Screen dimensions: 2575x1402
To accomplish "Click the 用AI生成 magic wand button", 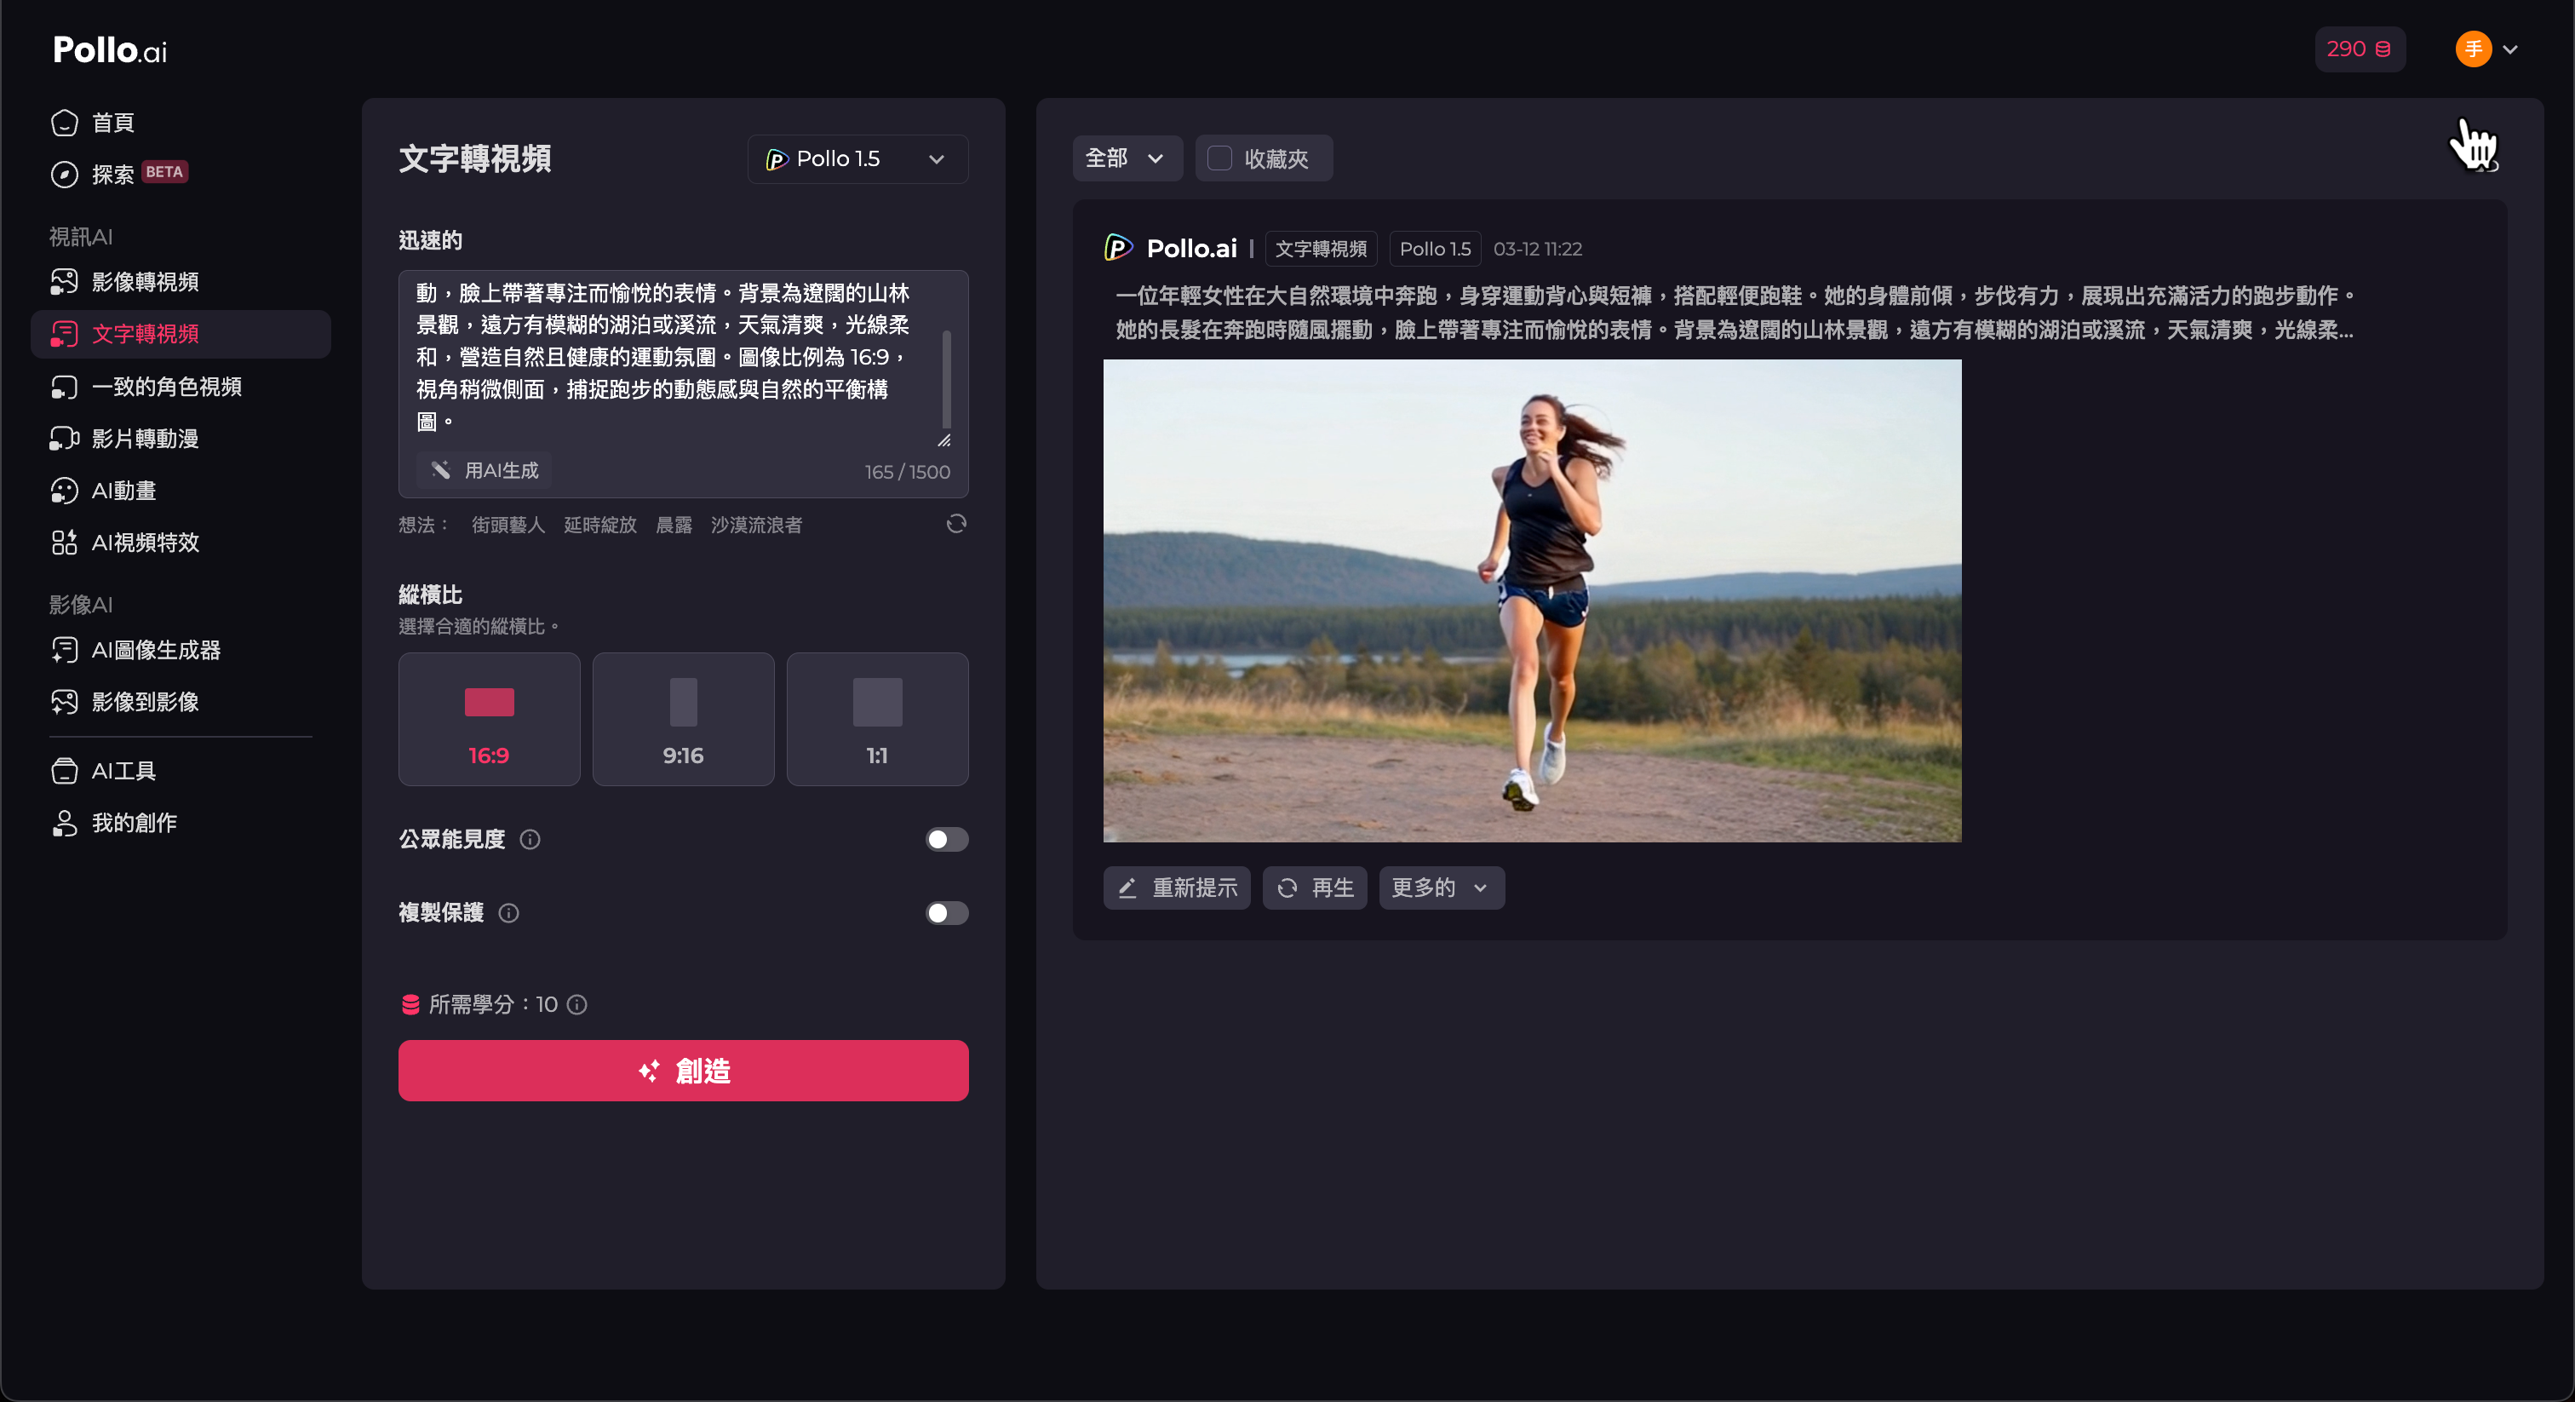I will [x=485, y=470].
